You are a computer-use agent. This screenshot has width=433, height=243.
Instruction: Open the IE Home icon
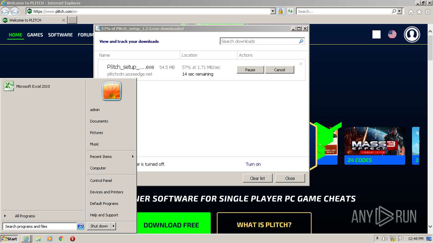[x=411, y=12]
